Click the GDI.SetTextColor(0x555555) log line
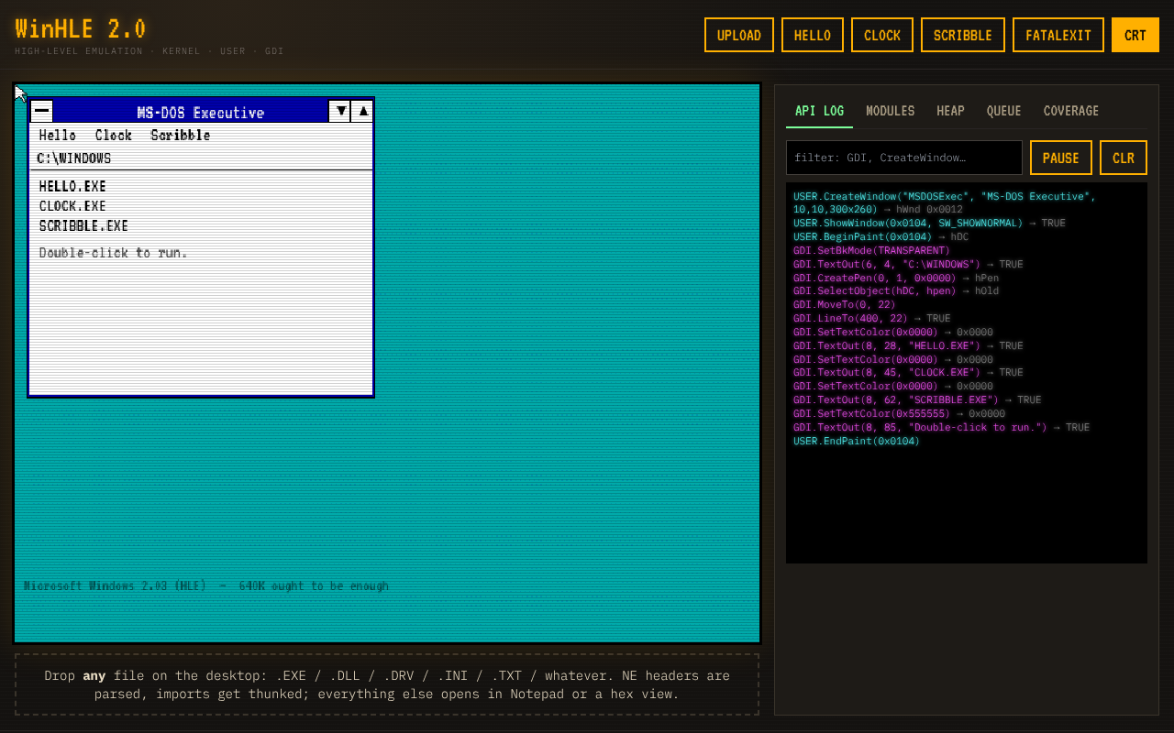1174x733 pixels. pos(899,413)
